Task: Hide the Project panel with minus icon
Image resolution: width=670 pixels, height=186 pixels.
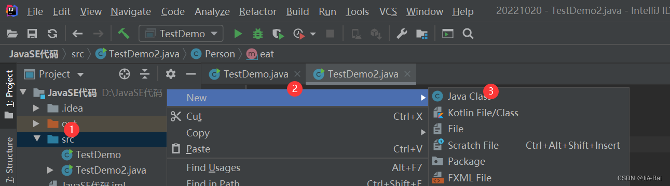Action: point(190,74)
